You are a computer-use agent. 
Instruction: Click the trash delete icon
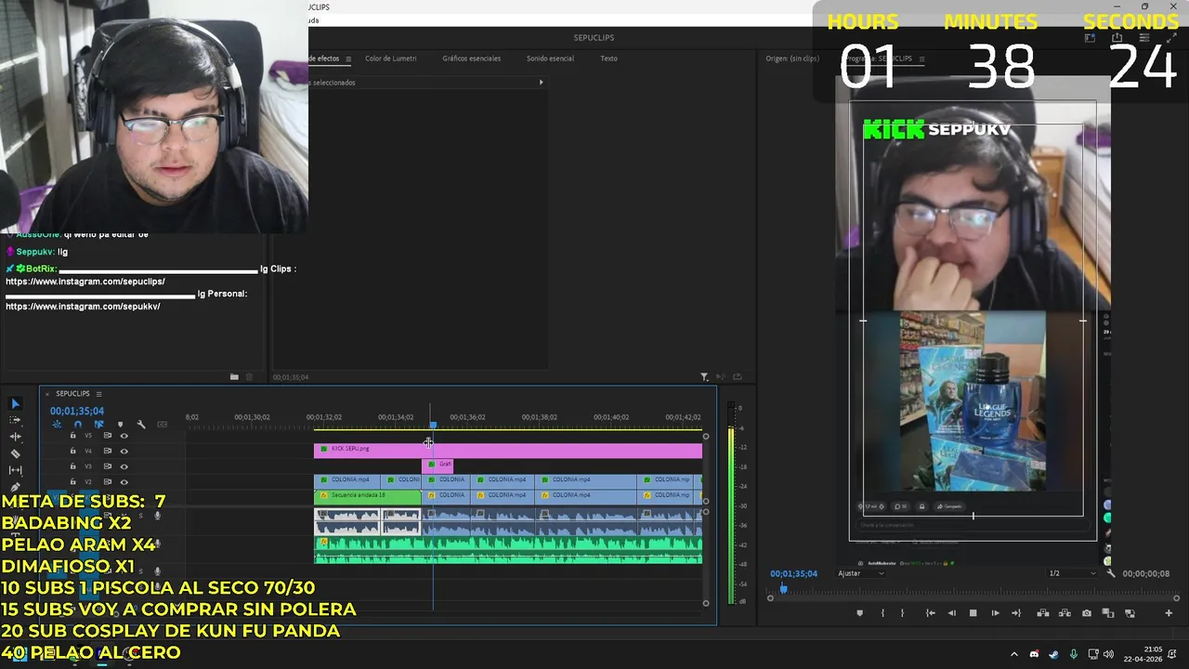(x=249, y=376)
